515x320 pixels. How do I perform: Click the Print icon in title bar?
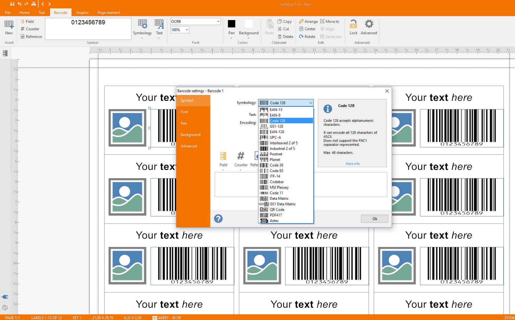(34, 4)
